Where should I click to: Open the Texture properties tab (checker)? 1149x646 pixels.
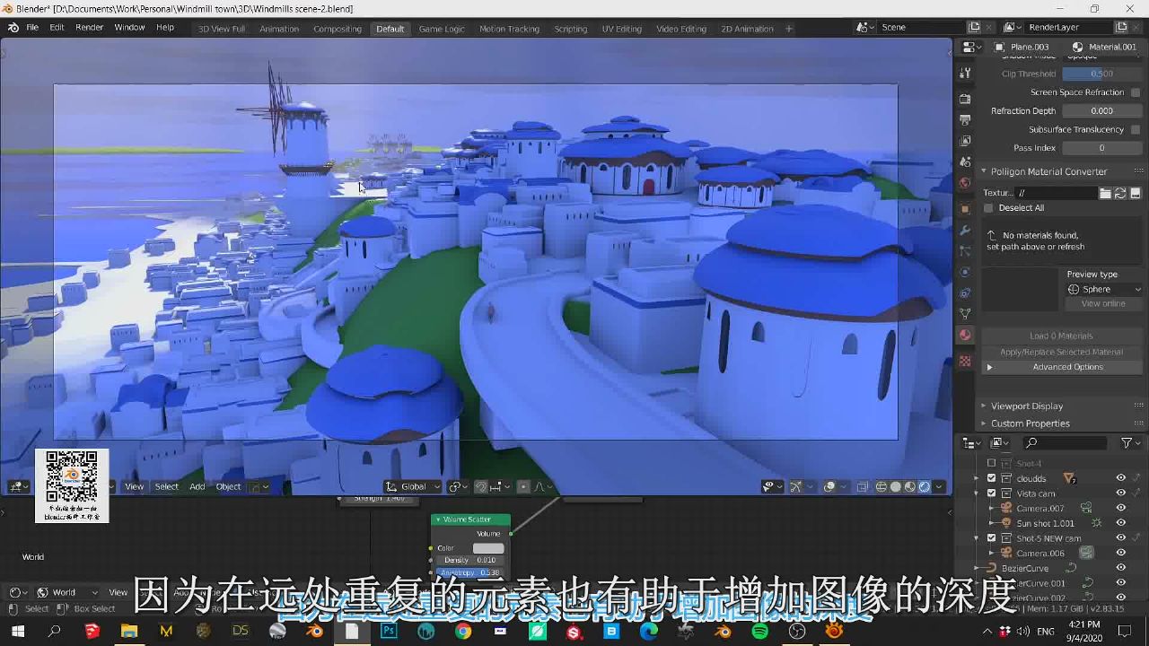(x=965, y=361)
